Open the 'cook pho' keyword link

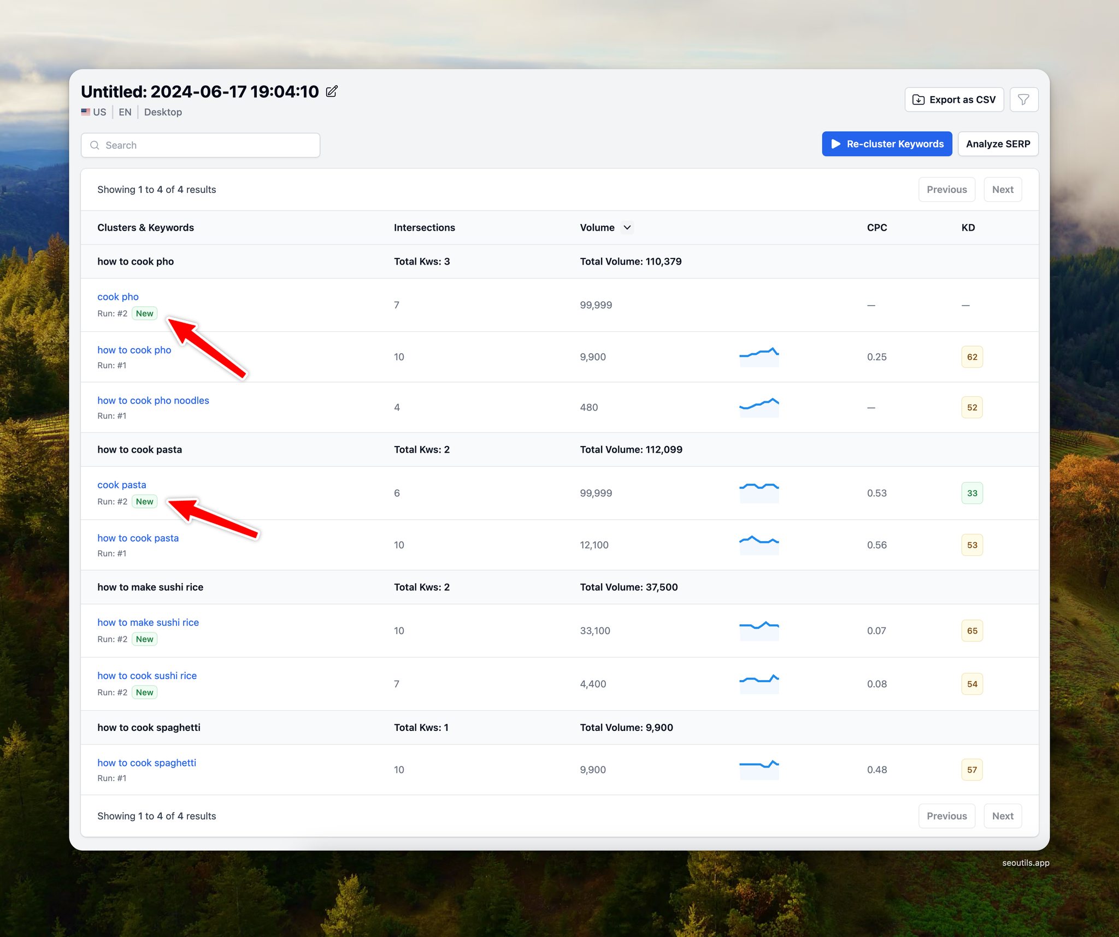click(x=118, y=297)
